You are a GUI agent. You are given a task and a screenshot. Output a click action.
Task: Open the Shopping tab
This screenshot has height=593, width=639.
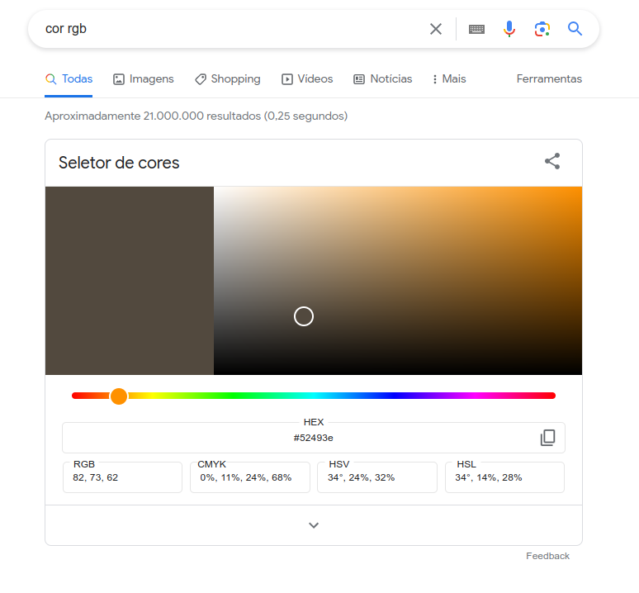(227, 78)
